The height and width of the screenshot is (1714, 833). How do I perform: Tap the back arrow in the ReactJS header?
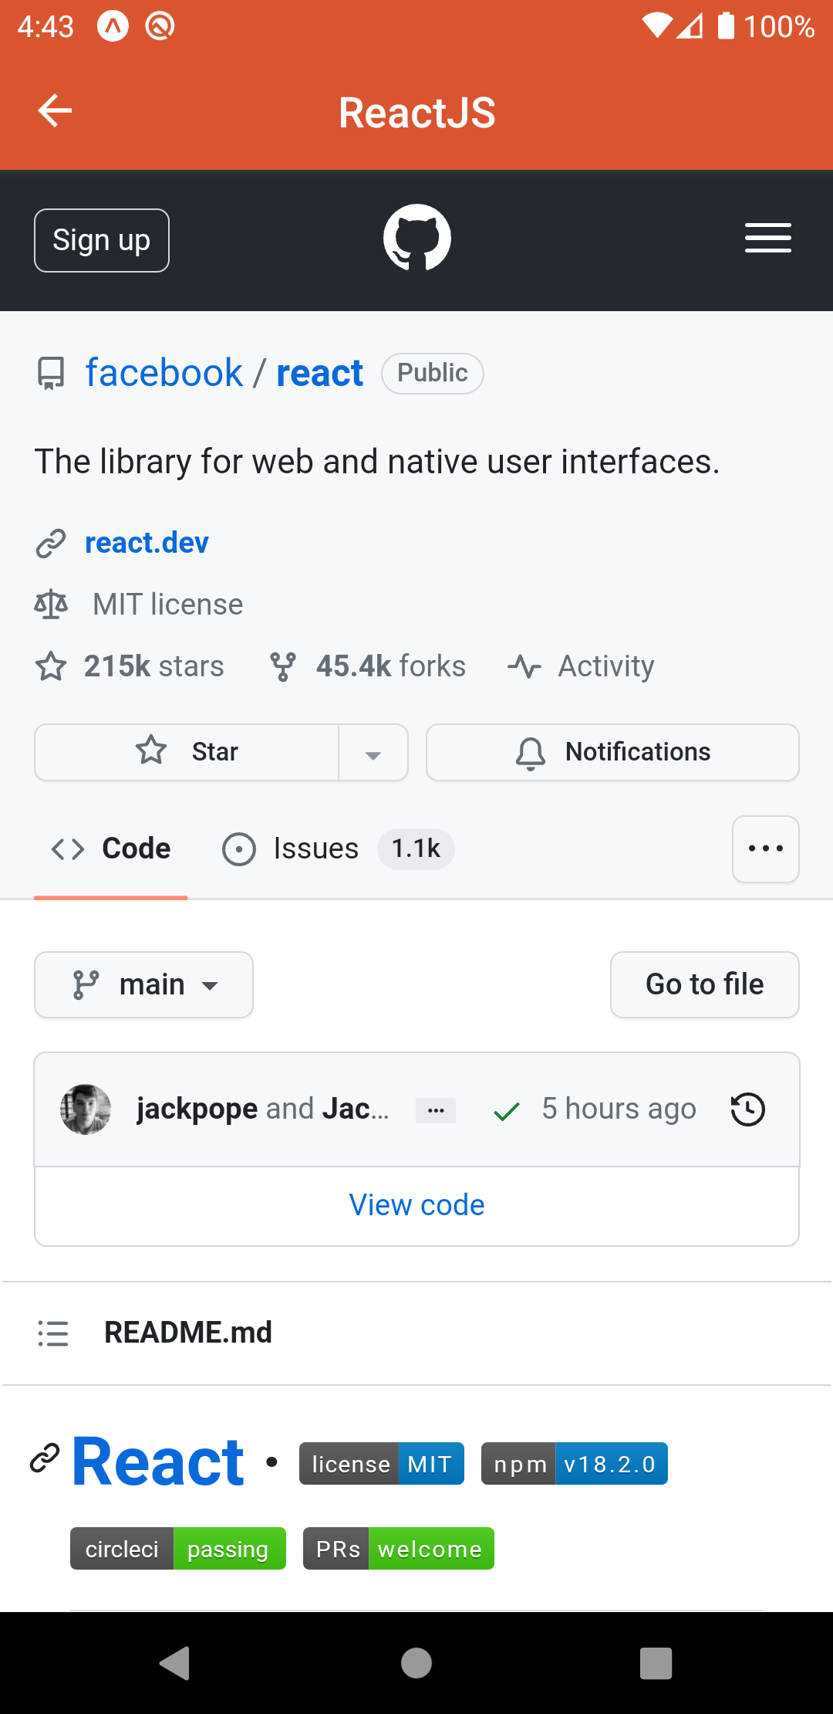tap(55, 110)
